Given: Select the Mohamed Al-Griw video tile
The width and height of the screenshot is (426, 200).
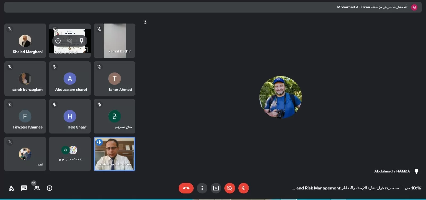Looking at the screenshot, I should coord(114,154).
